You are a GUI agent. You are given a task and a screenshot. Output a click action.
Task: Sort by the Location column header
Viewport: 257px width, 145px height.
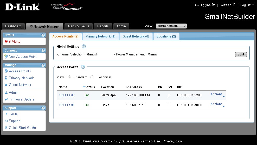click(x=107, y=87)
